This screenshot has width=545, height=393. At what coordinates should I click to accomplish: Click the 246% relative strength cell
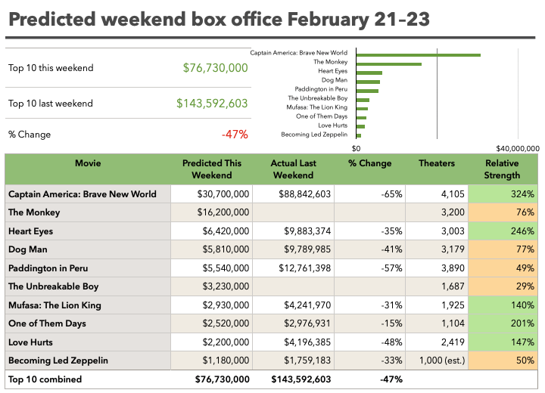pos(503,231)
